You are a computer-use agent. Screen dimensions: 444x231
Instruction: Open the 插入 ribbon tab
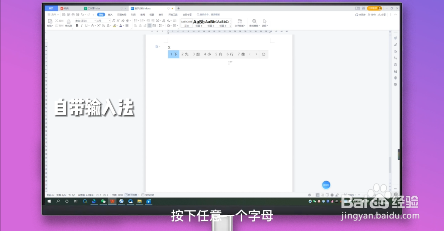(x=110, y=15)
